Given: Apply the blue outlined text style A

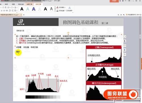Looking at the screenshot, I should tap(34, 9).
